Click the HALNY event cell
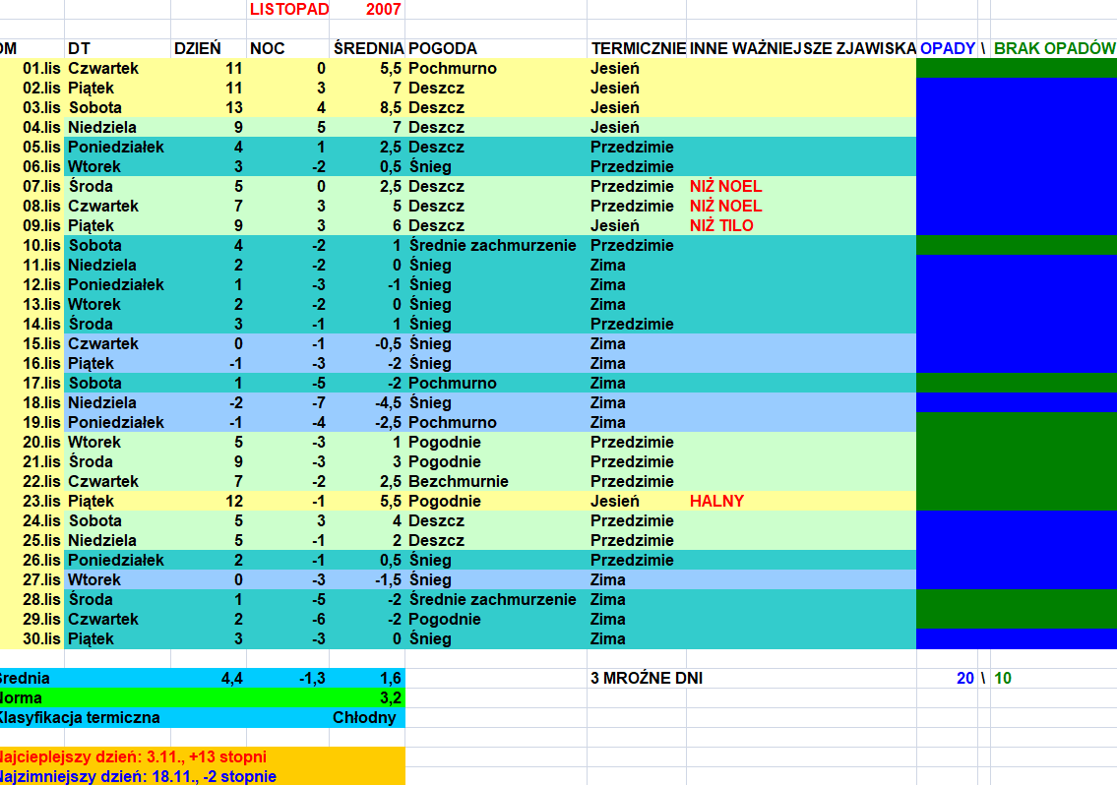 click(x=716, y=501)
